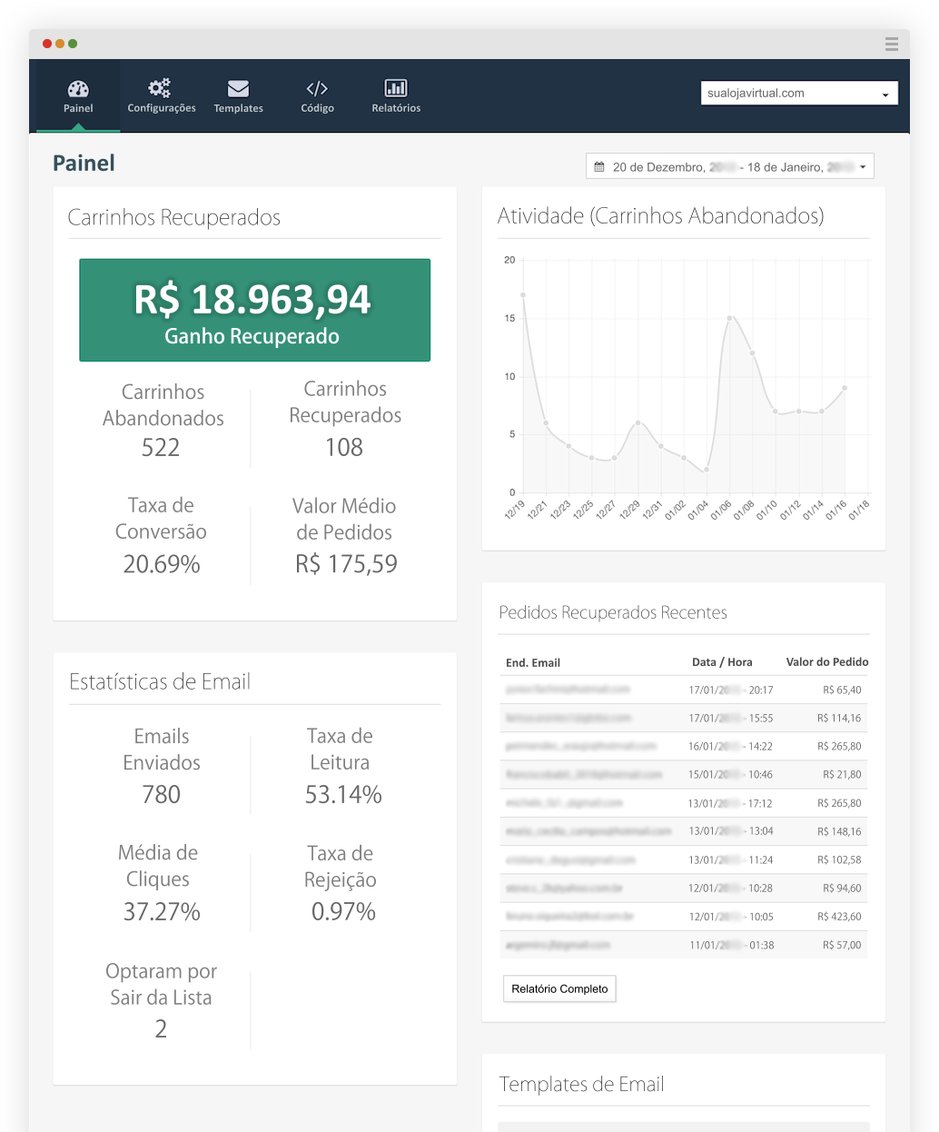This screenshot has width=939, height=1132.
Task: Click the Data / Hora column header
Action: coord(722,662)
